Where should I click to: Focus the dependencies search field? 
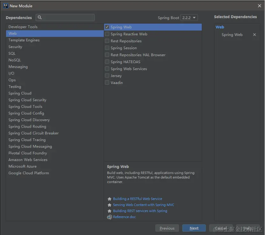pyautogui.click(x=65, y=17)
